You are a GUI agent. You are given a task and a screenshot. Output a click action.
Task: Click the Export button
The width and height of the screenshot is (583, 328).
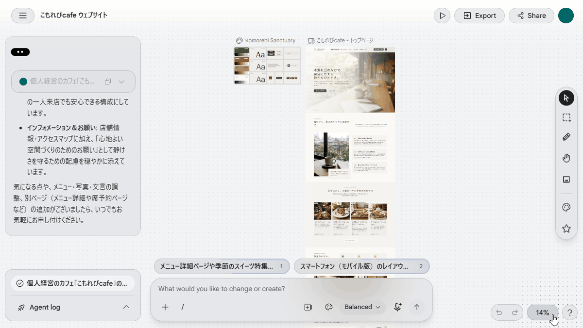click(480, 16)
